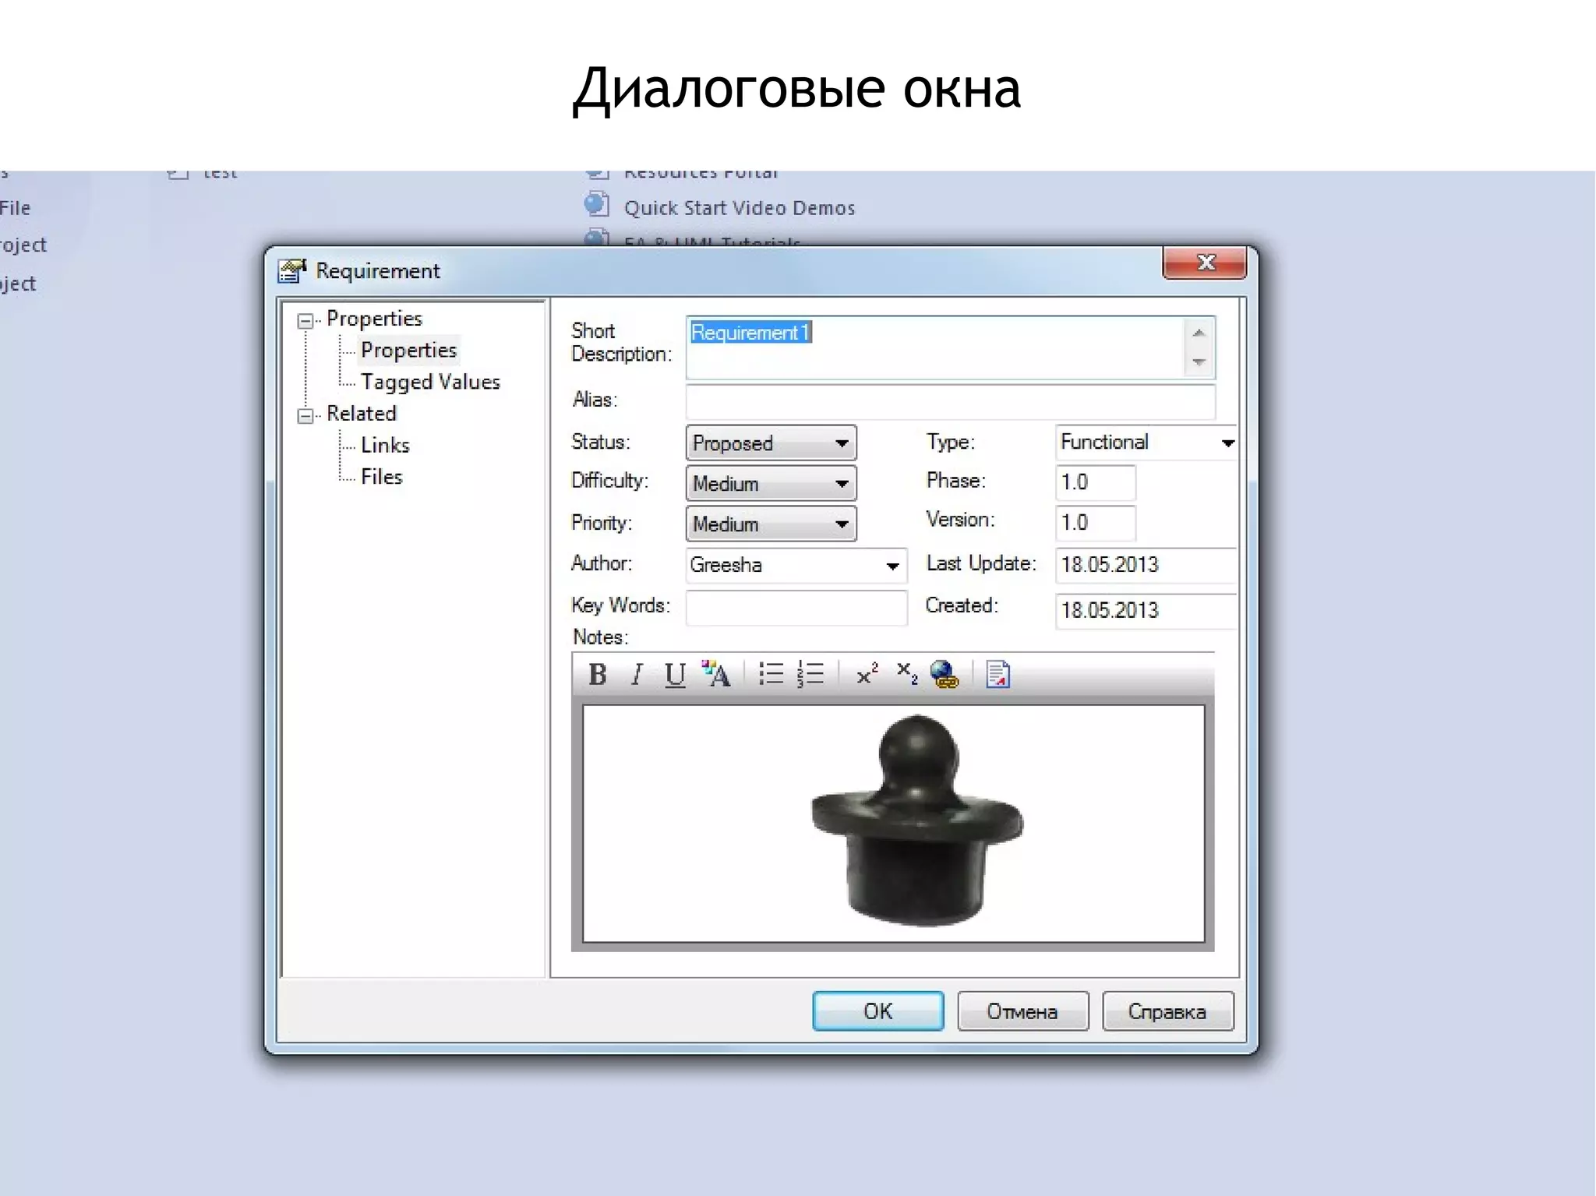The width and height of the screenshot is (1596, 1196).
Task: Click the Requirement dialog title icon
Action: (x=292, y=270)
